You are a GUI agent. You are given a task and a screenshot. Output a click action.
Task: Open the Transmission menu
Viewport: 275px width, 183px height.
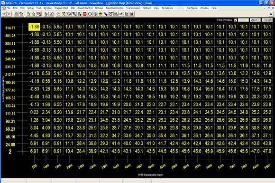[x=133, y=8]
